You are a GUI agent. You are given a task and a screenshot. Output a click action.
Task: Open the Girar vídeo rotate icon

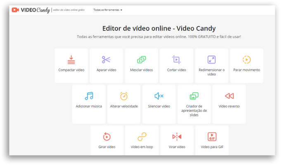point(107,137)
